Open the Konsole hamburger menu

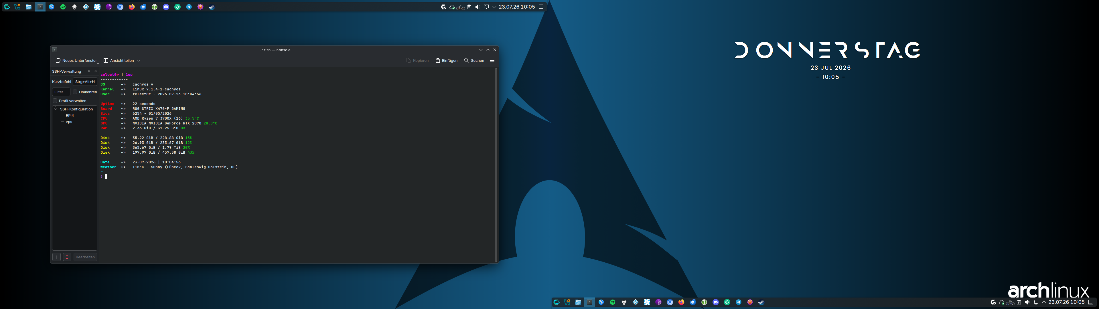pos(492,61)
